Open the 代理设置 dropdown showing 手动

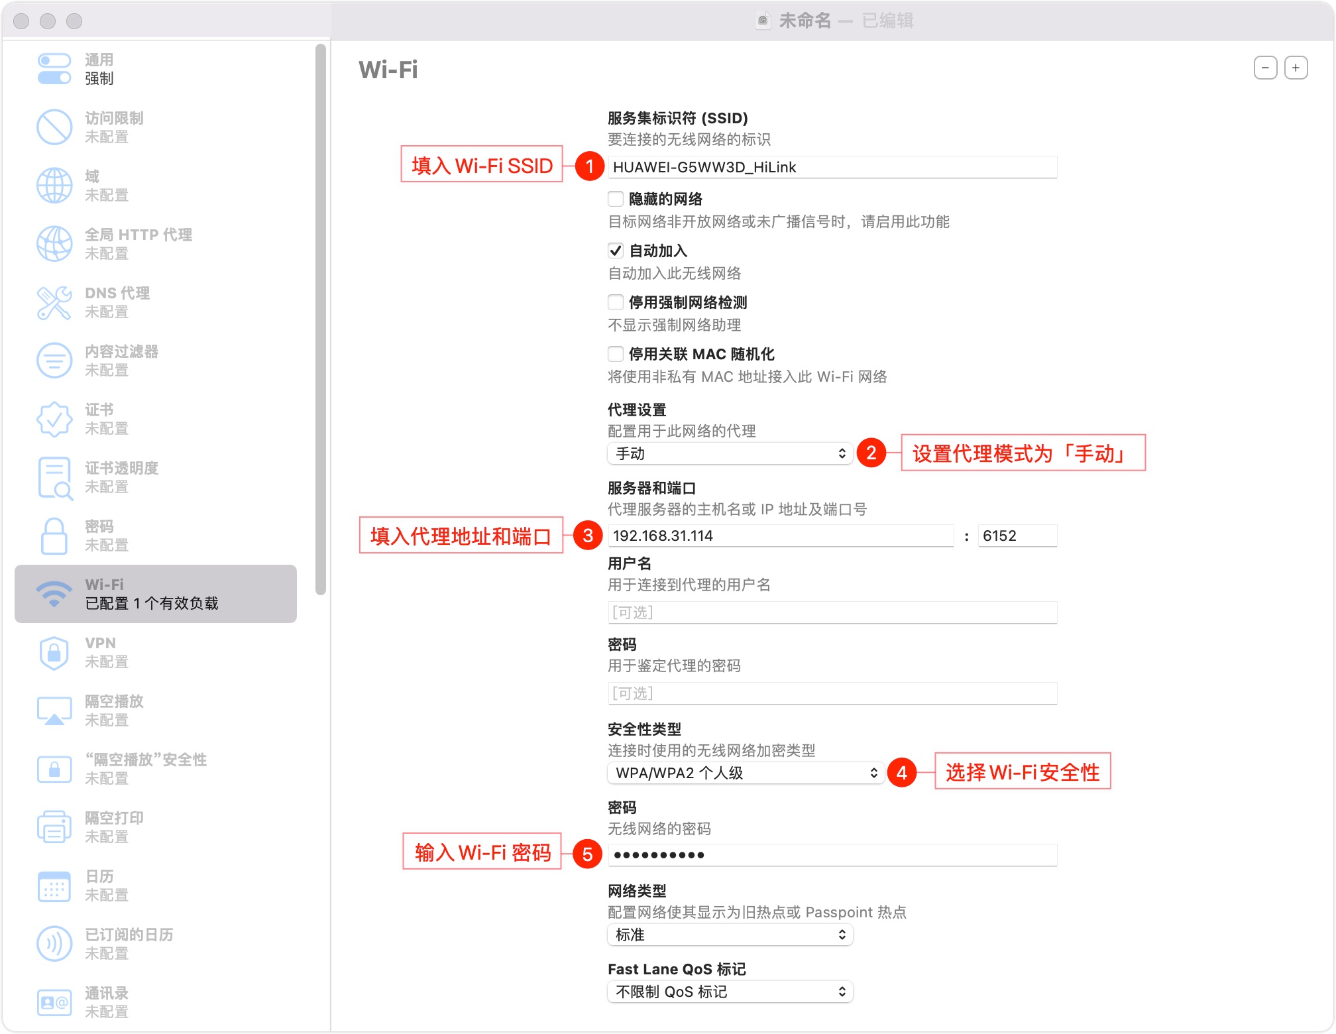tap(730, 453)
